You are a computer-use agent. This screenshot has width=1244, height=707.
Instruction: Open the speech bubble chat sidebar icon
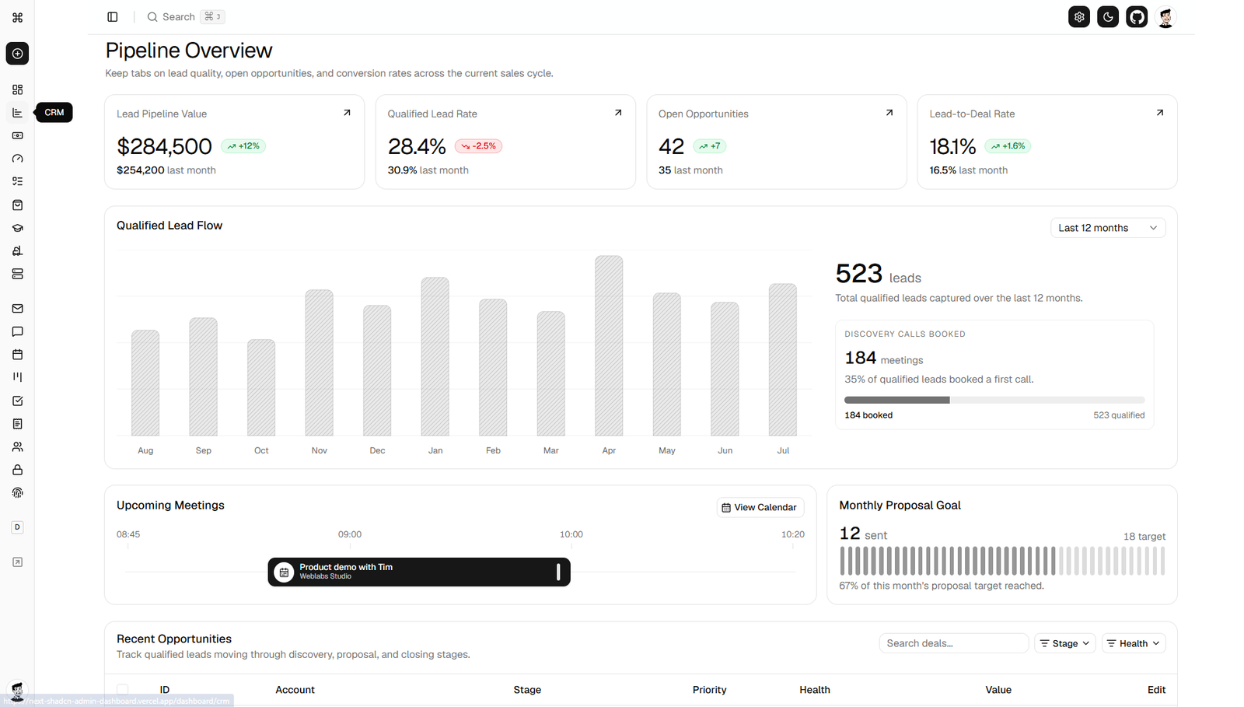(17, 331)
